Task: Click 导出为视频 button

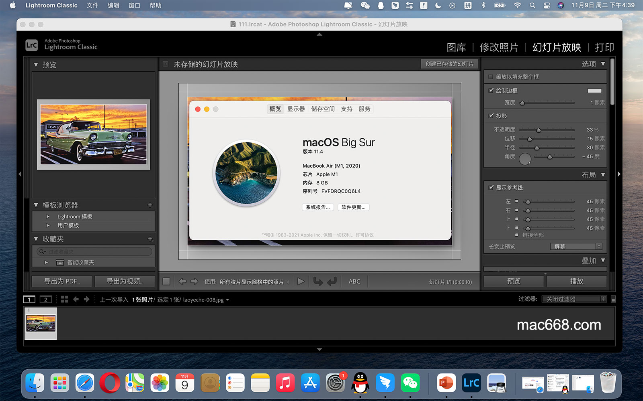Action: tap(125, 281)
